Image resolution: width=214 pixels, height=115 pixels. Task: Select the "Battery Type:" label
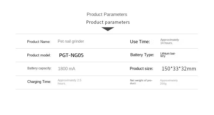(x=142, y=55)
